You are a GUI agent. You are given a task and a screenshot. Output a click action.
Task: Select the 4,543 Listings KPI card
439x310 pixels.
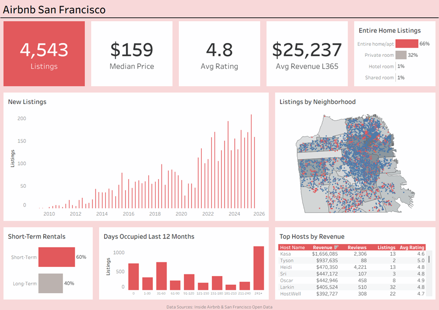click(44, 54)
